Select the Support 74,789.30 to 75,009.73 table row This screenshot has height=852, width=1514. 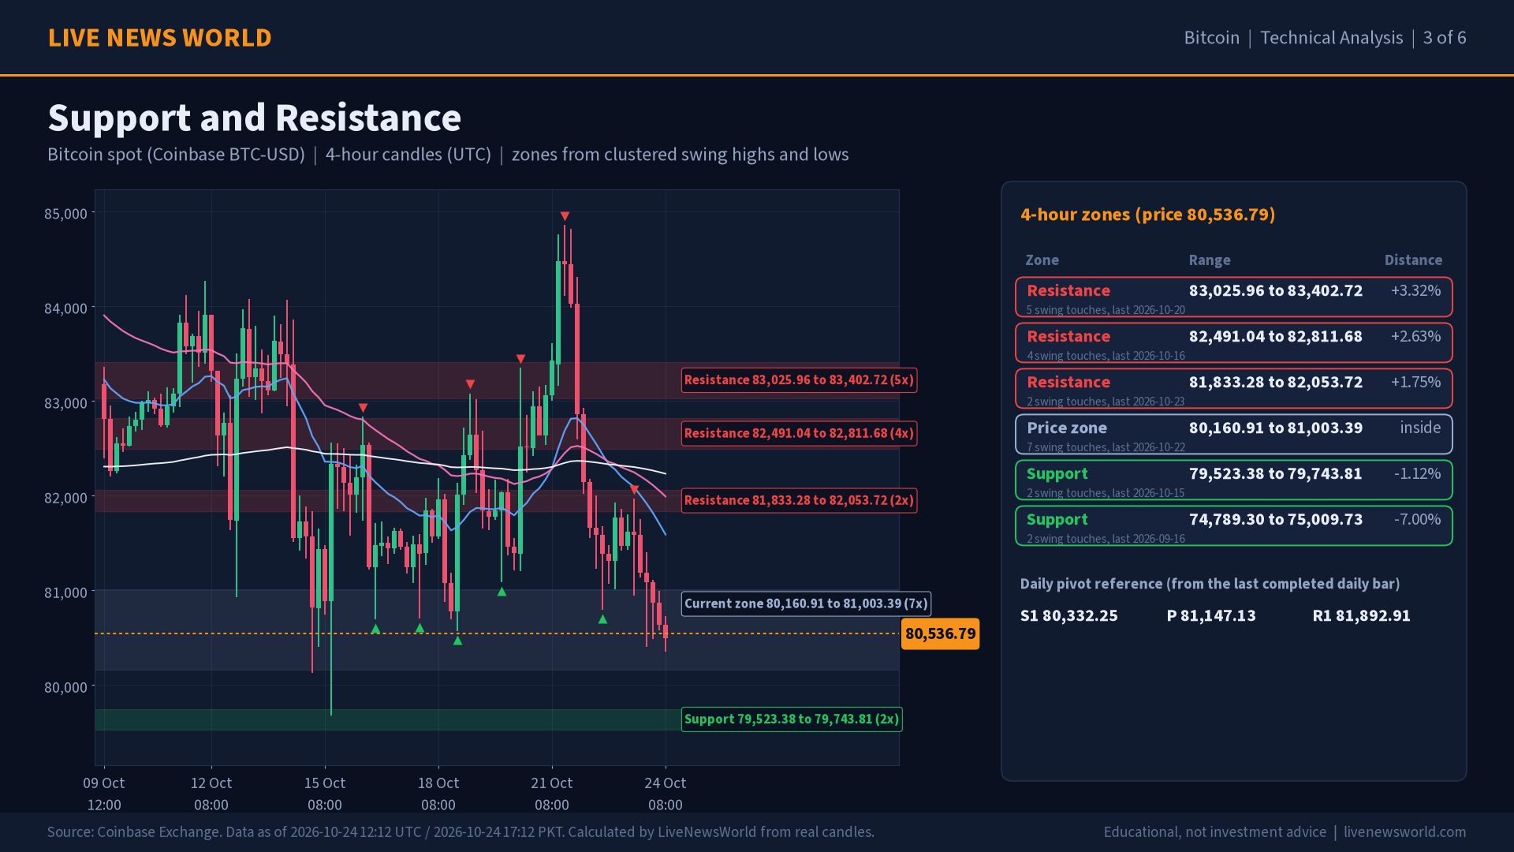(x=1234, y=526)
